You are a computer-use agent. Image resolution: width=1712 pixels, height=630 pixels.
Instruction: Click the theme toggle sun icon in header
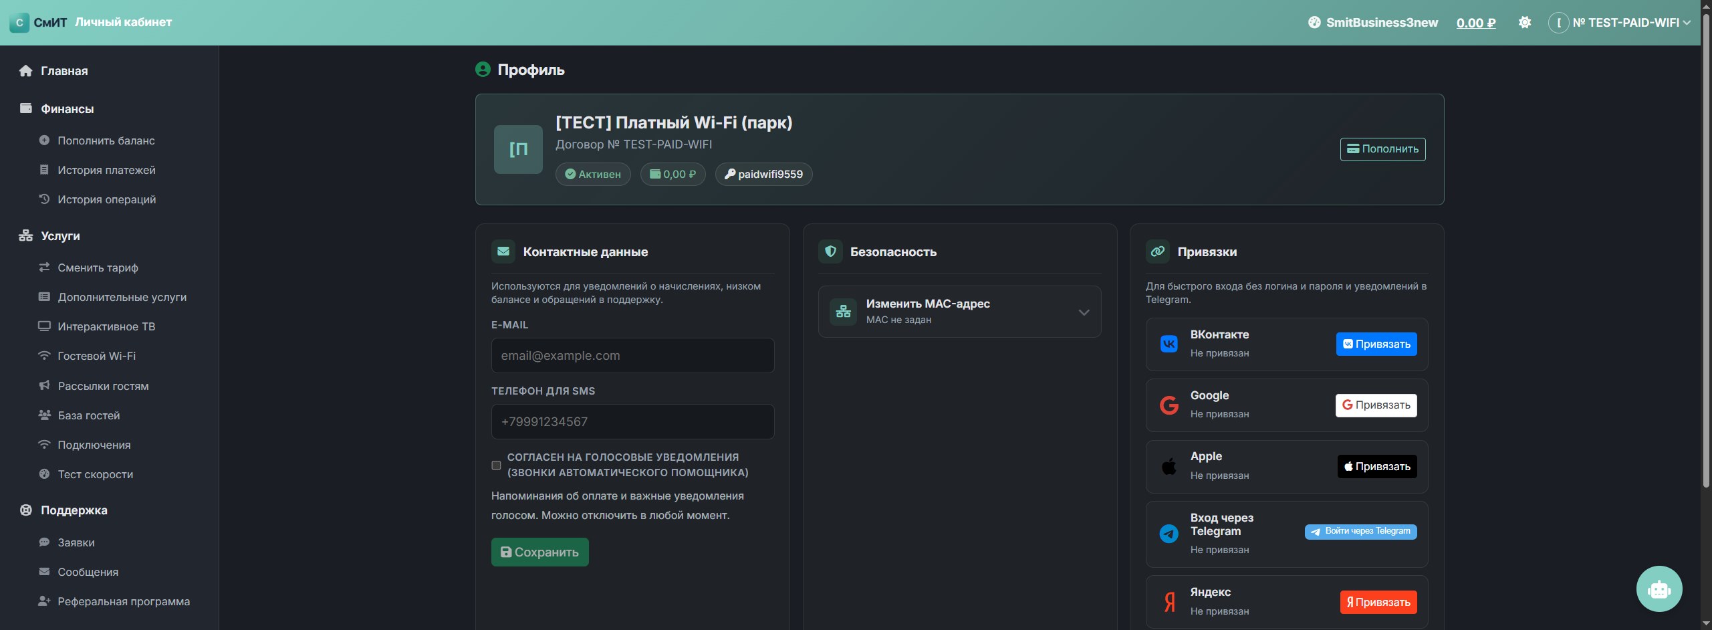tap(1524, 23)
